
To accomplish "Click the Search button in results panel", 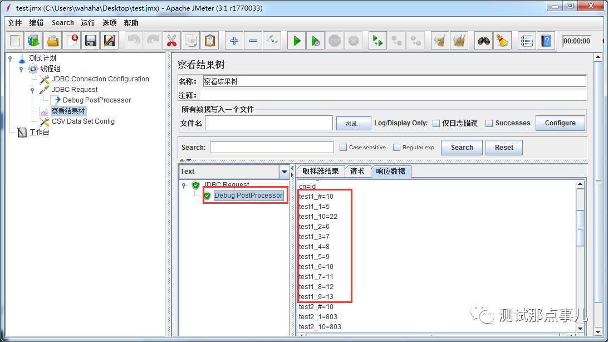I will [x=462, y=148].
